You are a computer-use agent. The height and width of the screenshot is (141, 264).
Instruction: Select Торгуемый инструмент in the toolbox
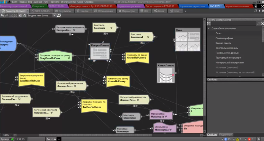[228, 58]
